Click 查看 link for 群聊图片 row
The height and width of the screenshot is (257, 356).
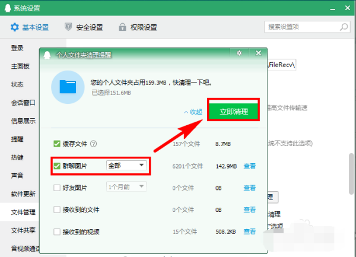pos(250,166)
